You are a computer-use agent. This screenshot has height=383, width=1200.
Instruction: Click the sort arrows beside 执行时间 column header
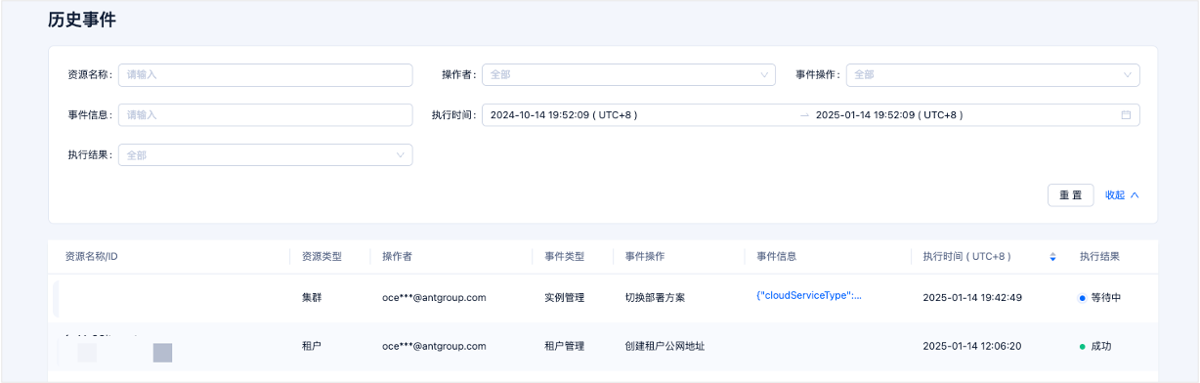pyautogui.click(x=1052, y=257)
